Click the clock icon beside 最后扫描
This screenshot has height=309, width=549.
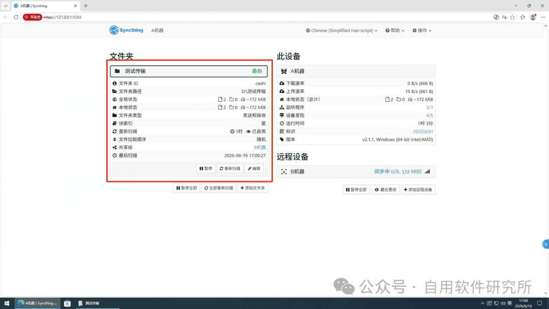point(114,156)
